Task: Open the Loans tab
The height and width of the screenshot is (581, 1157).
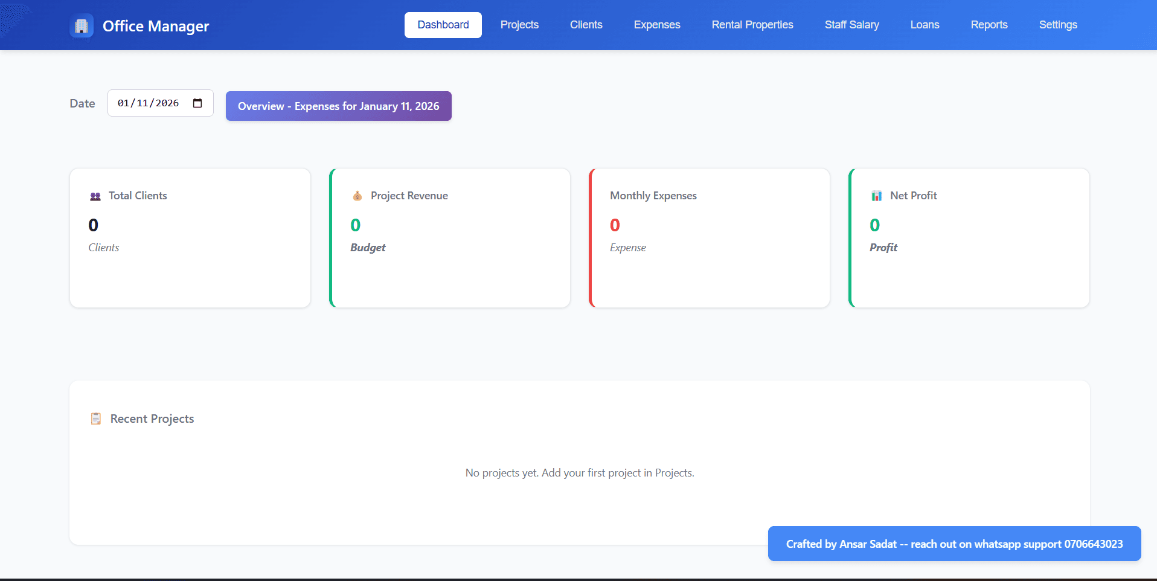Action: (925, 25)
